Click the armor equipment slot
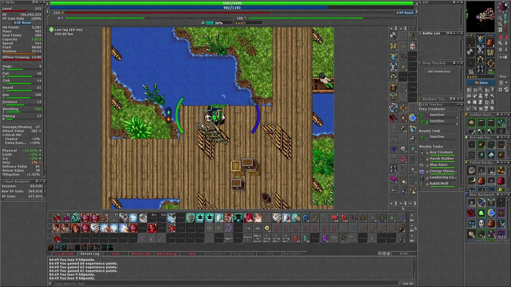This screenshot has height=287, width=511. tap(481, 49)
